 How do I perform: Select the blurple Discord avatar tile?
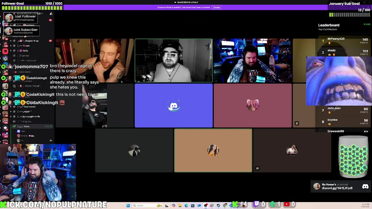click(174, 106)
